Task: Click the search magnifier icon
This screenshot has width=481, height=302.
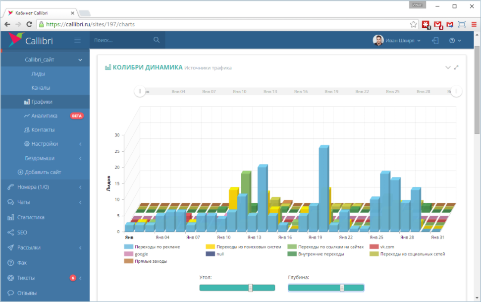Action: click(157, 40)
